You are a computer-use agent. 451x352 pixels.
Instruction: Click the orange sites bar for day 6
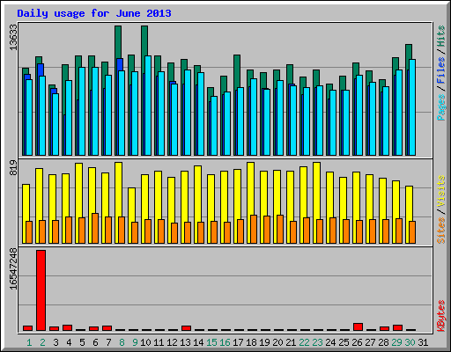(95, 228)
